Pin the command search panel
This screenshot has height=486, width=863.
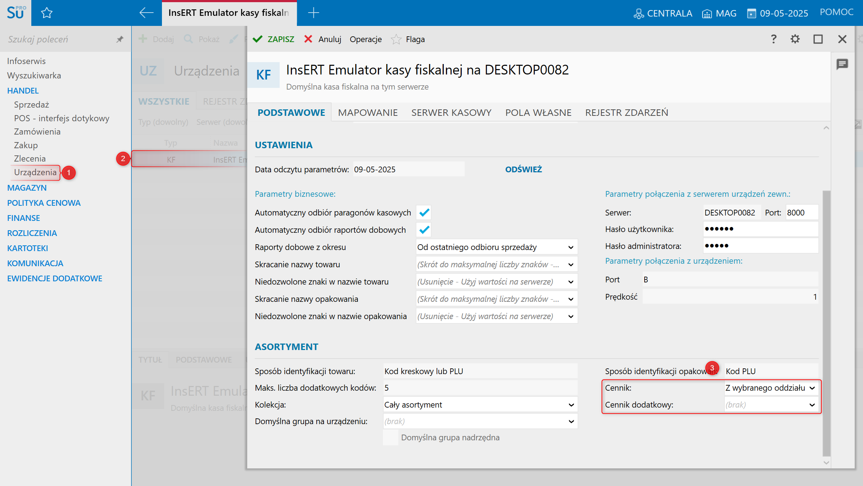click(120, 39)
